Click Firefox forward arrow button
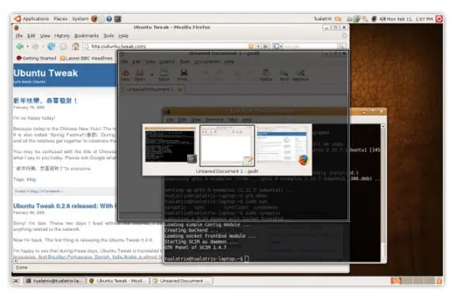Screen dimensions: 455x298 (x=35, y=47)
